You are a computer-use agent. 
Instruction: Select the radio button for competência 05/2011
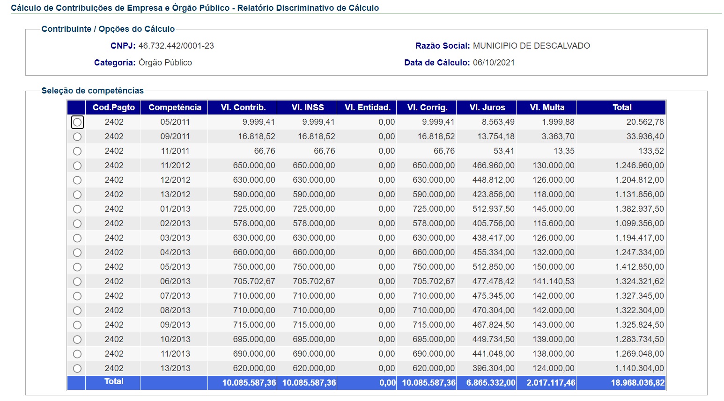[x=77, y=122]
